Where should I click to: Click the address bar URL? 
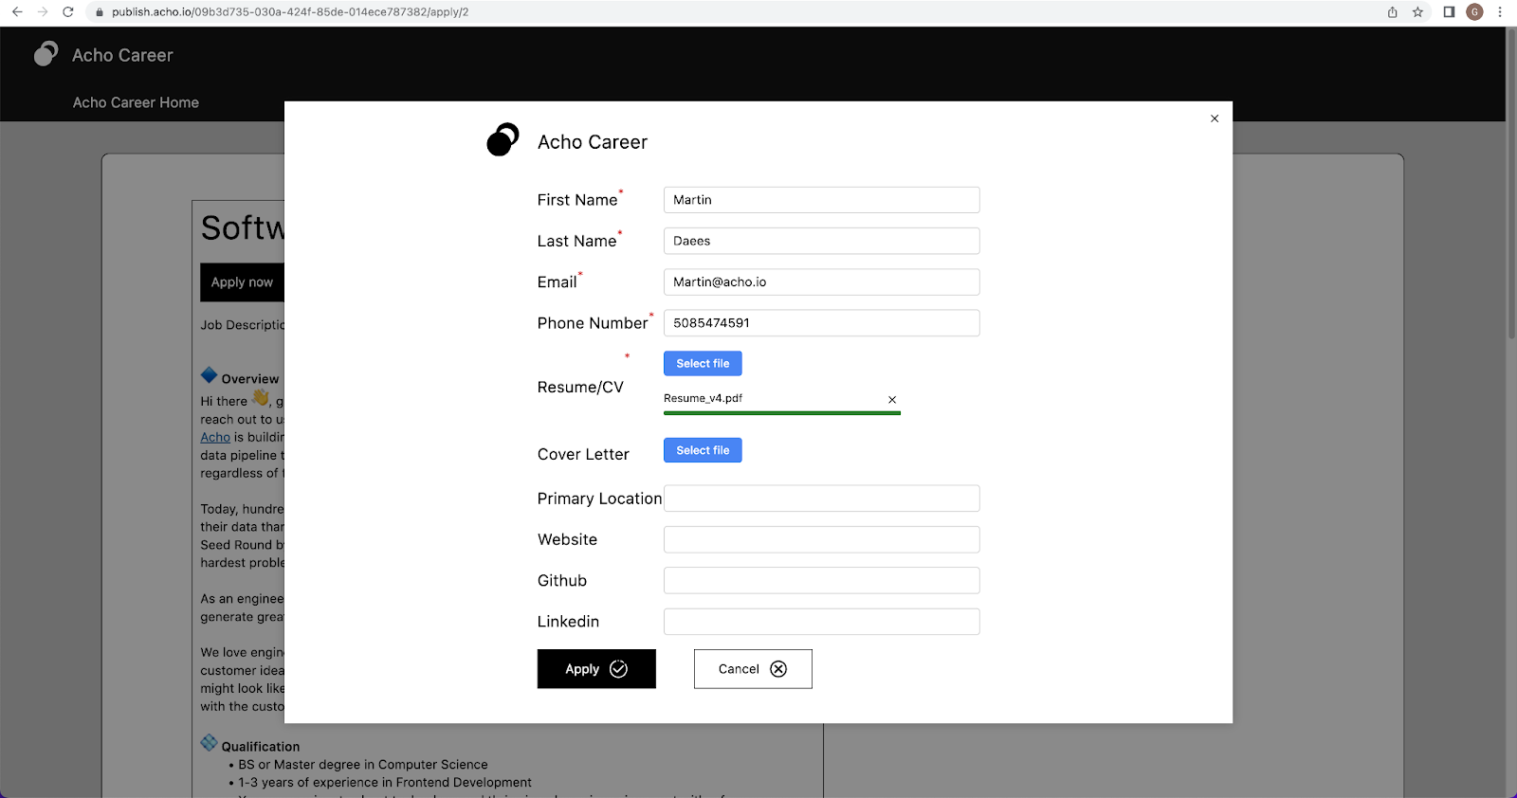coord(290,12)
